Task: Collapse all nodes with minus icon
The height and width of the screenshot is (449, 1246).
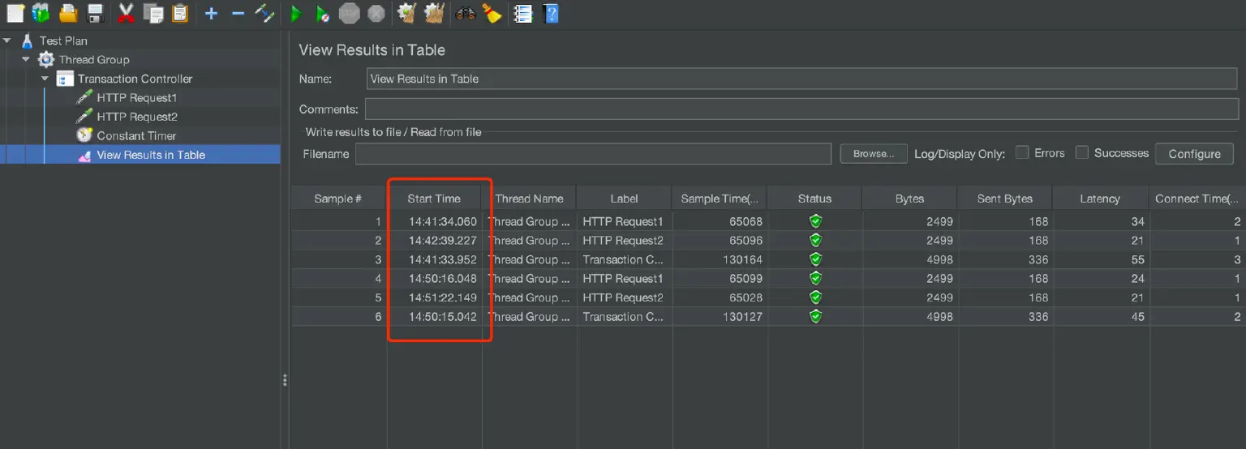Action: click(238, 13)
